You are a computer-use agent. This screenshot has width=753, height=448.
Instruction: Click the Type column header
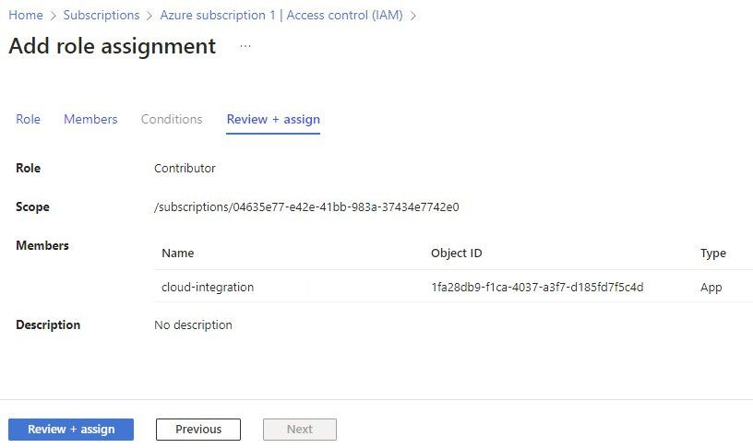pyautogui.click(x=712, y=253)
